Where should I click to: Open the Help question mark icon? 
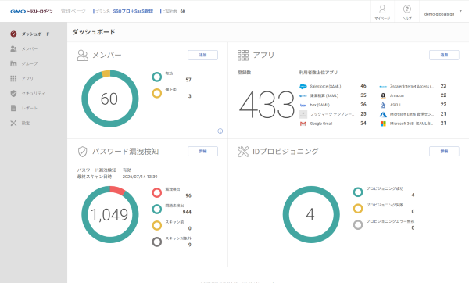[406, 9]
